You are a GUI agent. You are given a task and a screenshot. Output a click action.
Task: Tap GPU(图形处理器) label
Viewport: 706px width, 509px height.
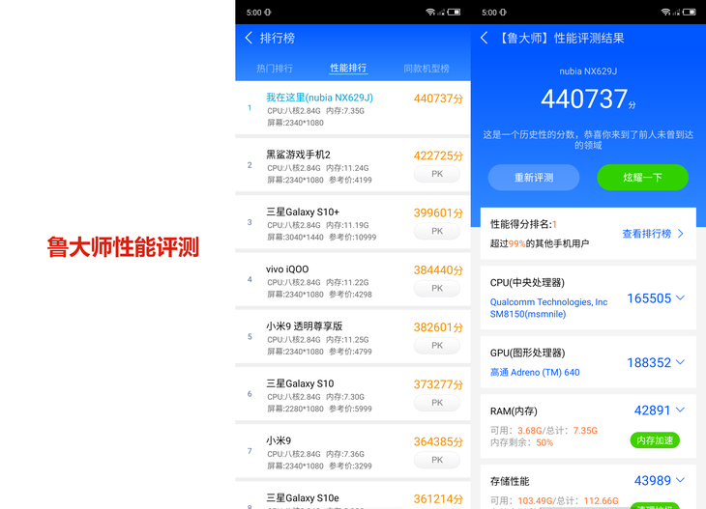(527, 353)
